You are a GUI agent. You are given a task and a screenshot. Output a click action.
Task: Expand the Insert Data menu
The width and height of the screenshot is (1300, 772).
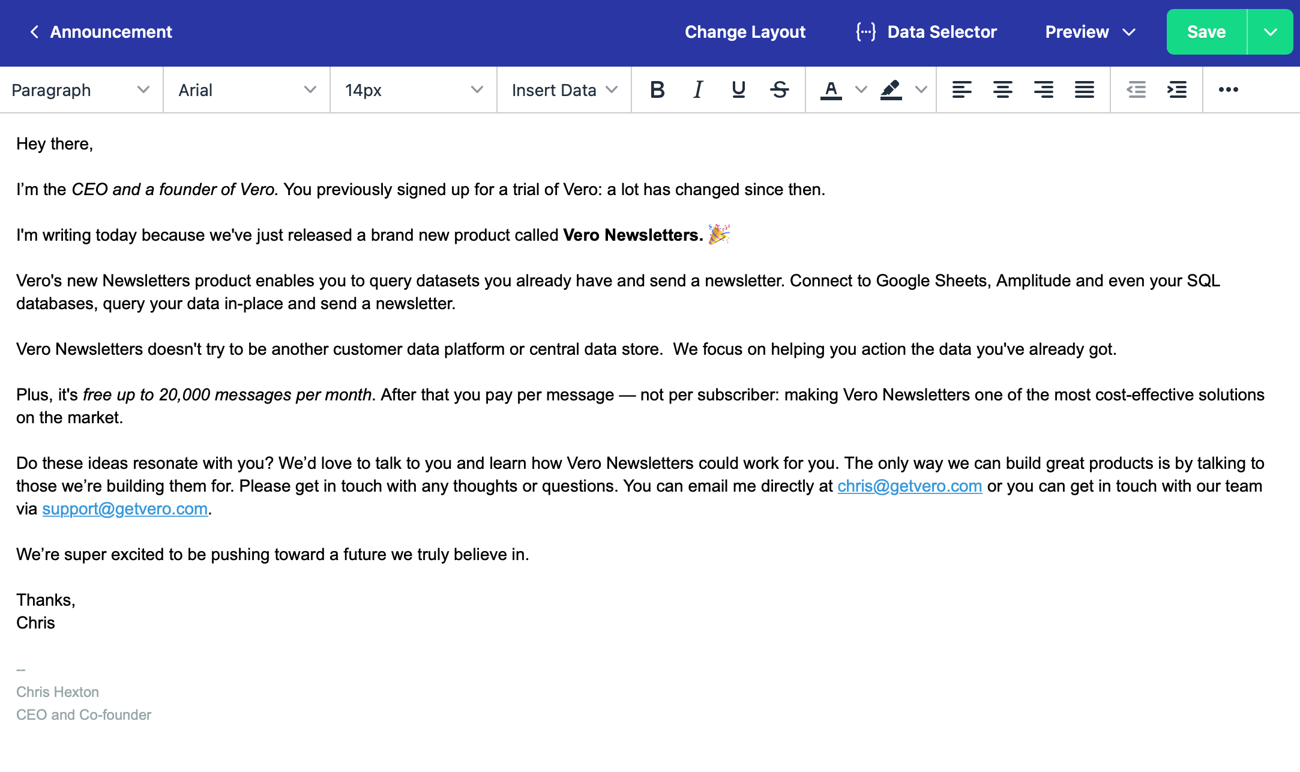point(564,90)
